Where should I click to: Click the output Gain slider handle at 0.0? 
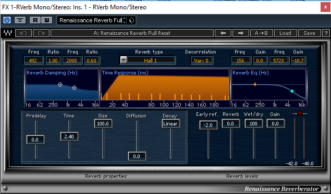276,123
